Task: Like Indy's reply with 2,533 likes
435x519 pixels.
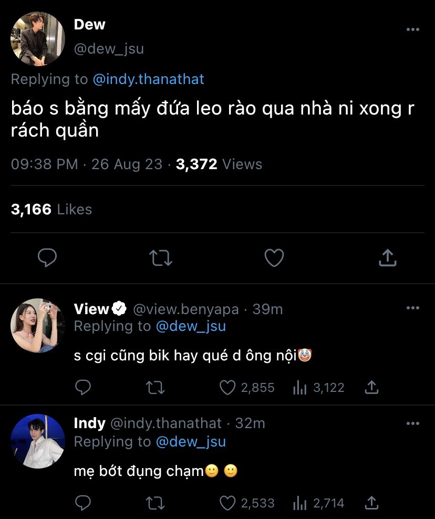Action: 227,503
